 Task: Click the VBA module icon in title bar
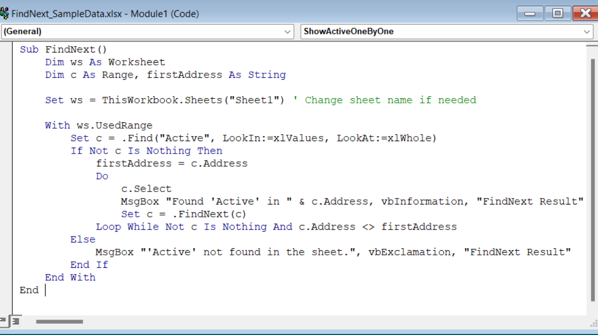[4, 14]
